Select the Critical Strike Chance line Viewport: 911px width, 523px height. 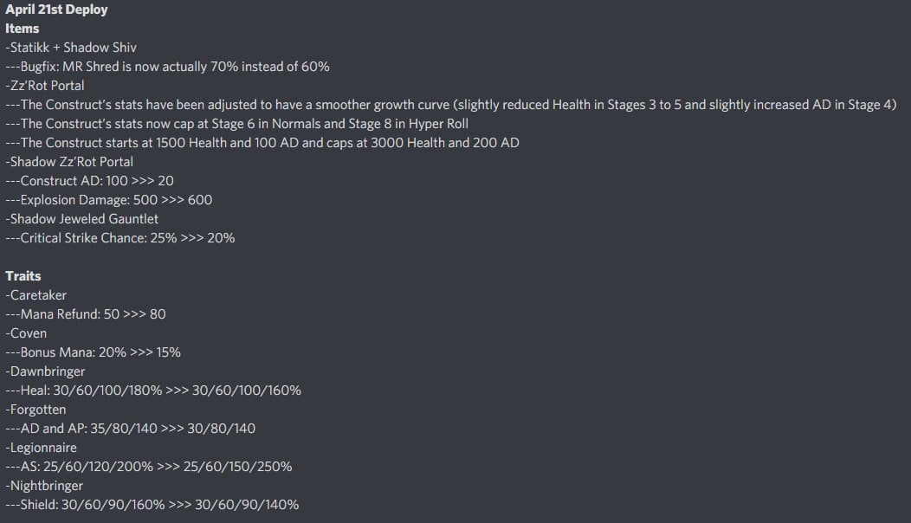pos(120,238)
